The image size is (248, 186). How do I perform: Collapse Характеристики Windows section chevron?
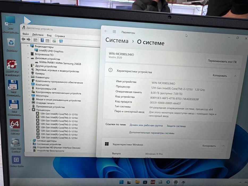[224, 146]
